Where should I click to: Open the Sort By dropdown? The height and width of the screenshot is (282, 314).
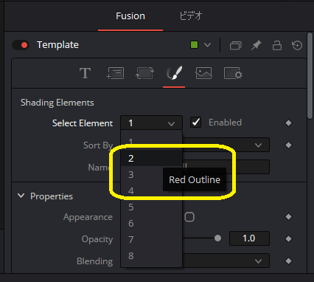point(226,145)
